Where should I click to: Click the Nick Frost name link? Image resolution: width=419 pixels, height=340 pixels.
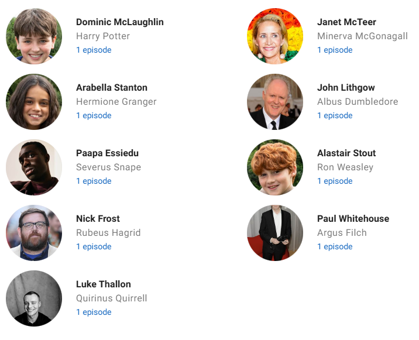coord(98,218)
